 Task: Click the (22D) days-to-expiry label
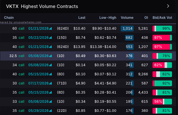(62, 111)
